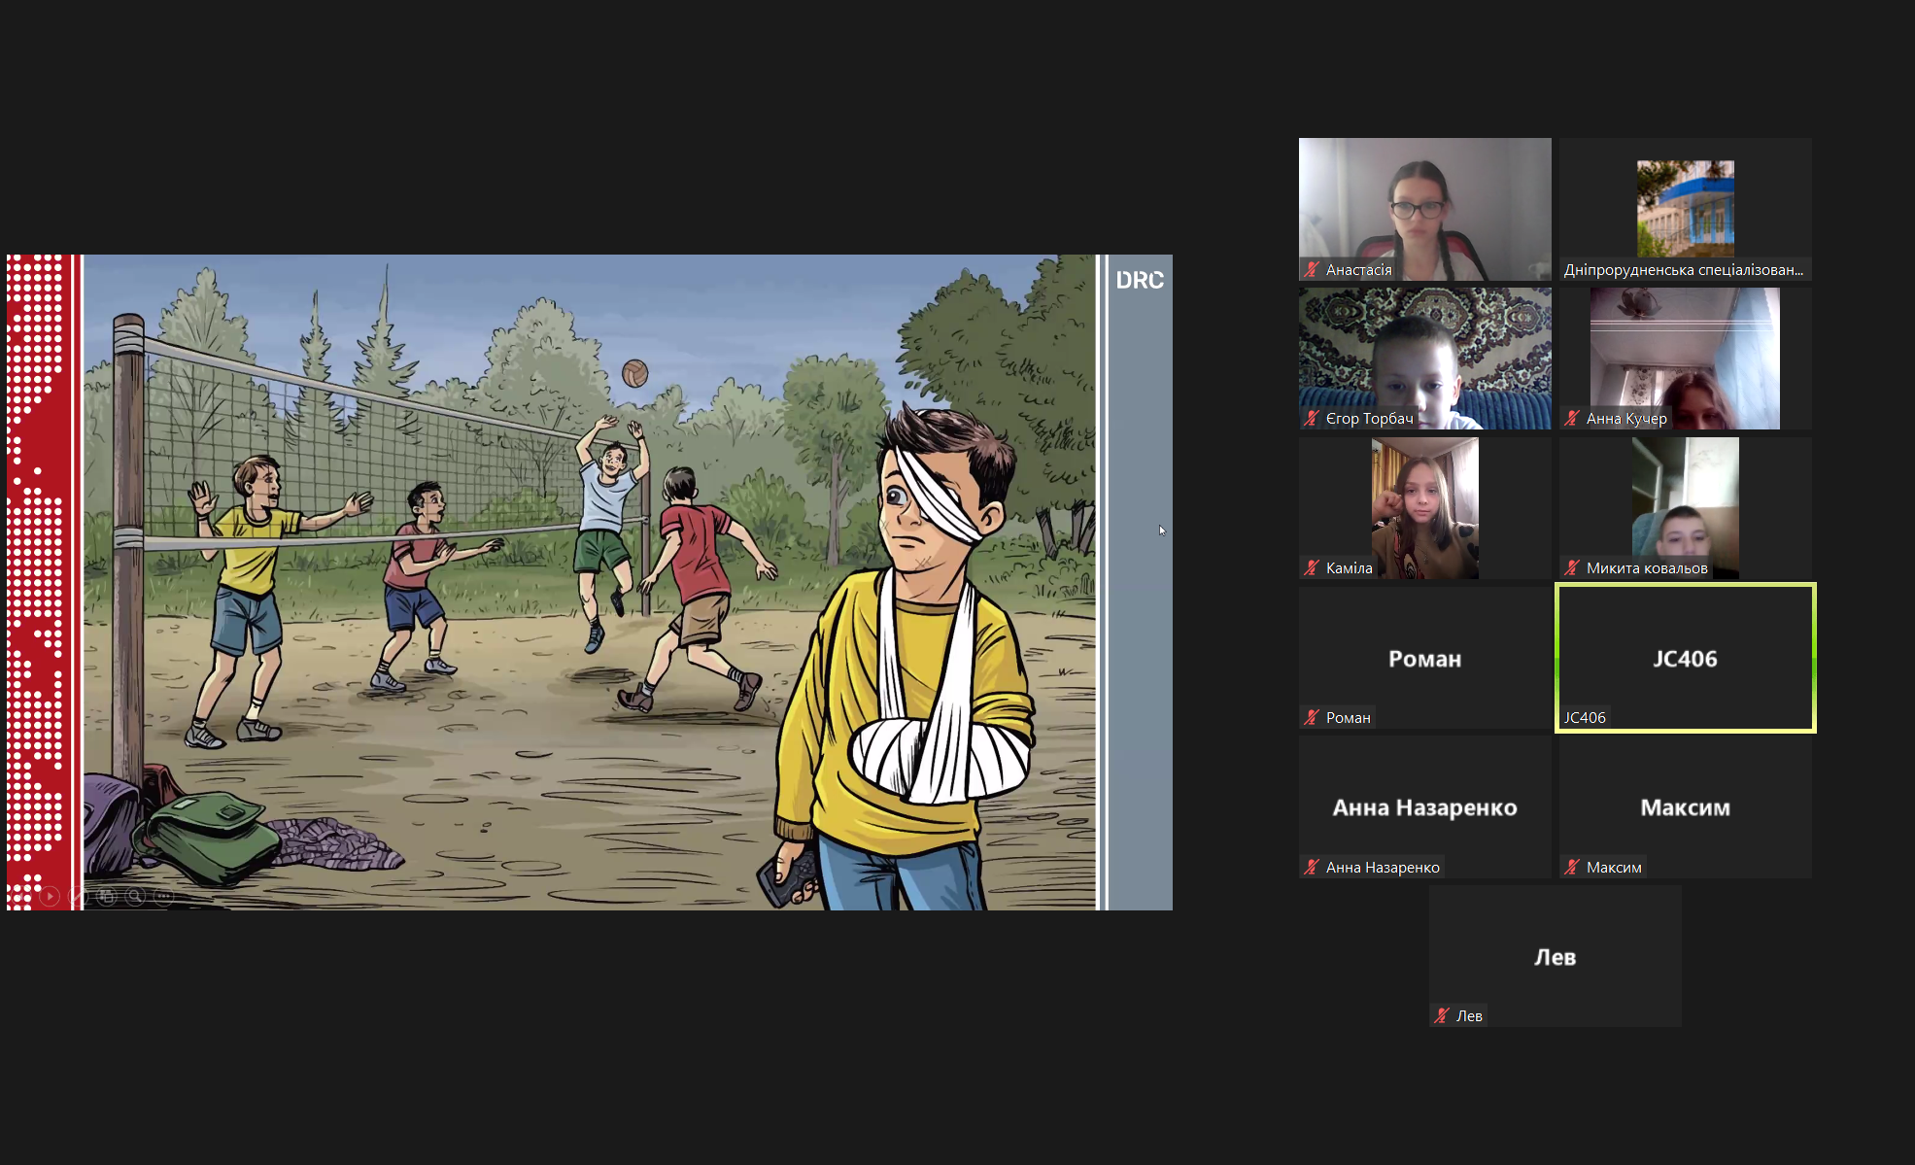Click the muted mic icon for Єгор Торбач
This screenshot has width=1915, height=1165.
pos(1312,419)
